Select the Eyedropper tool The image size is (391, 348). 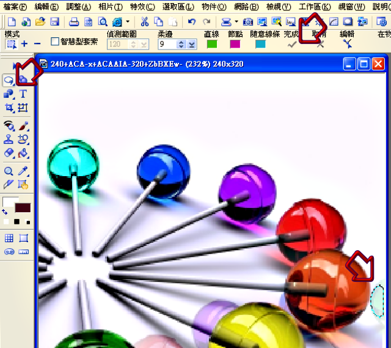pos(23,171)
